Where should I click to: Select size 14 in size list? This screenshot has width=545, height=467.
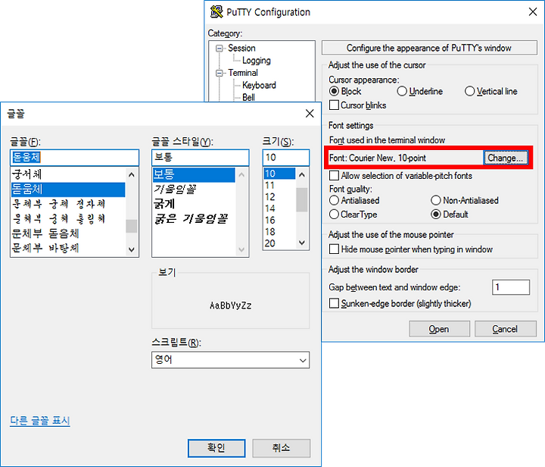coord(279,208)
